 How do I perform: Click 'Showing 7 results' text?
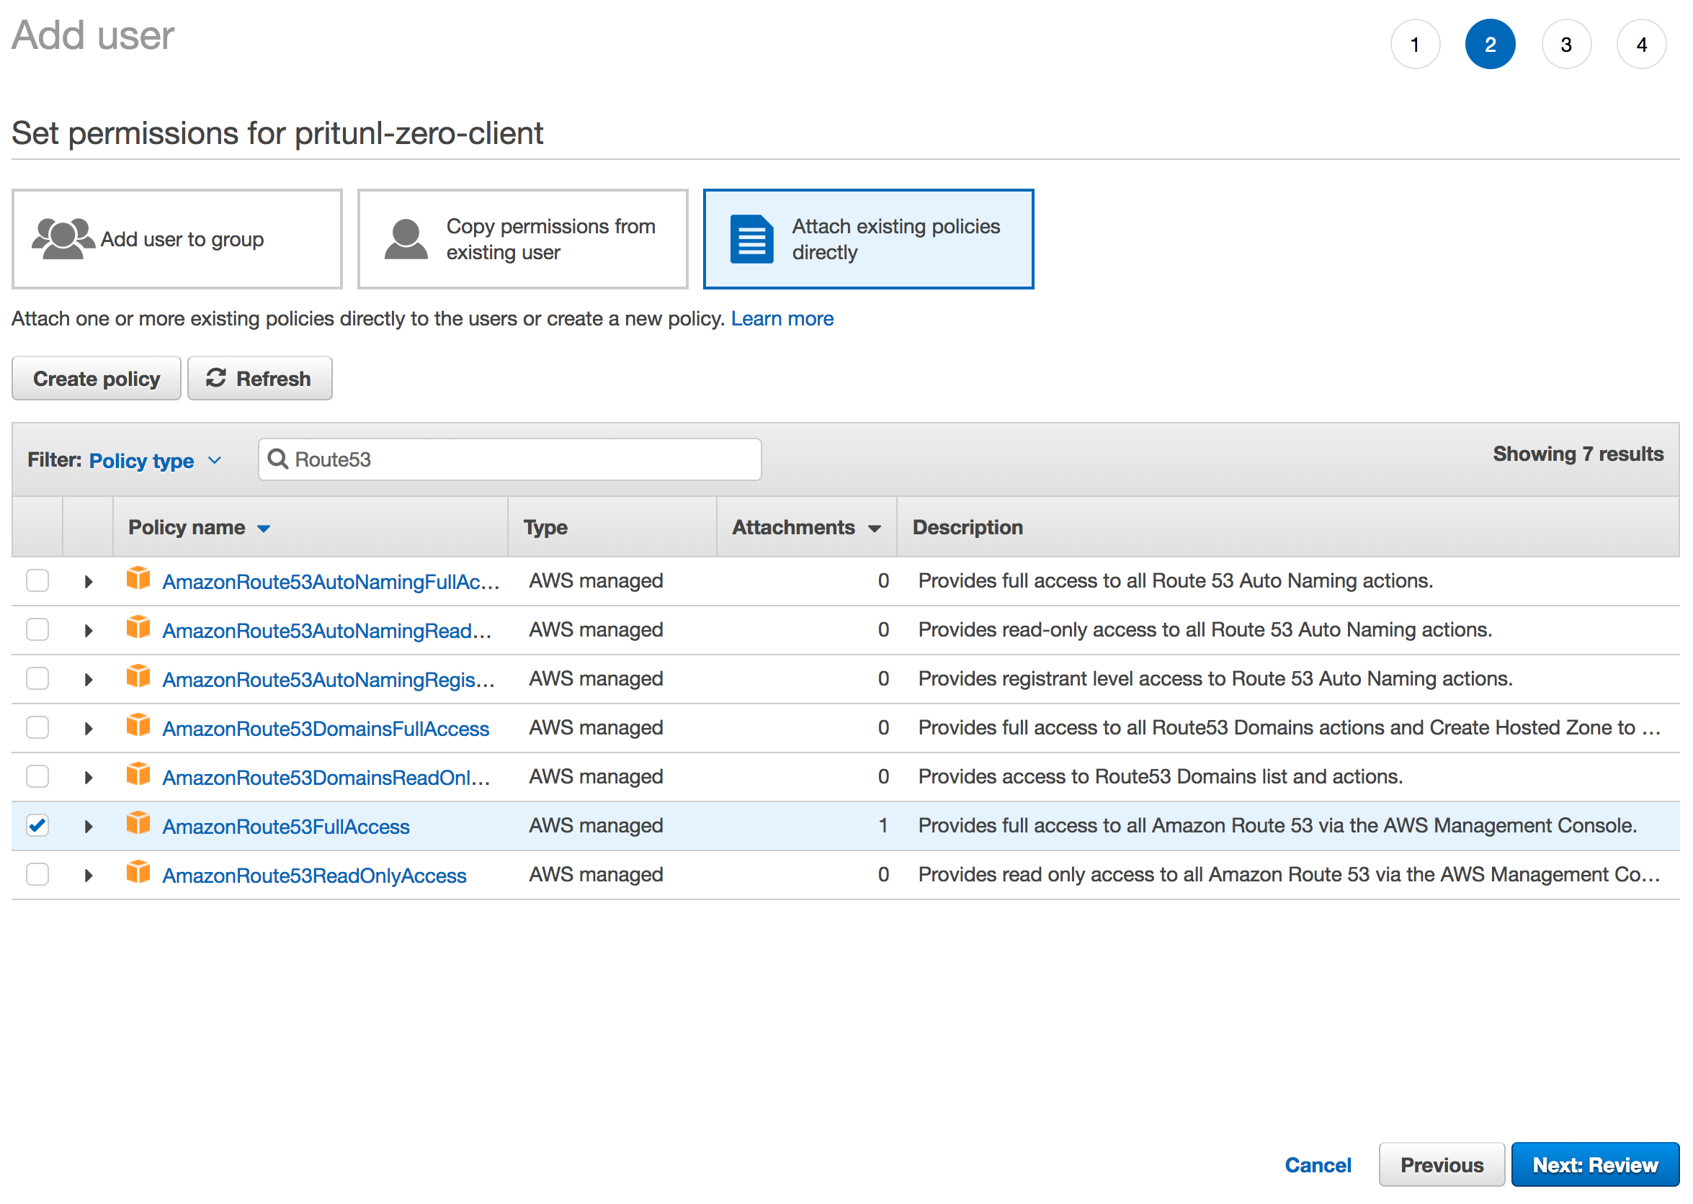1578,454
